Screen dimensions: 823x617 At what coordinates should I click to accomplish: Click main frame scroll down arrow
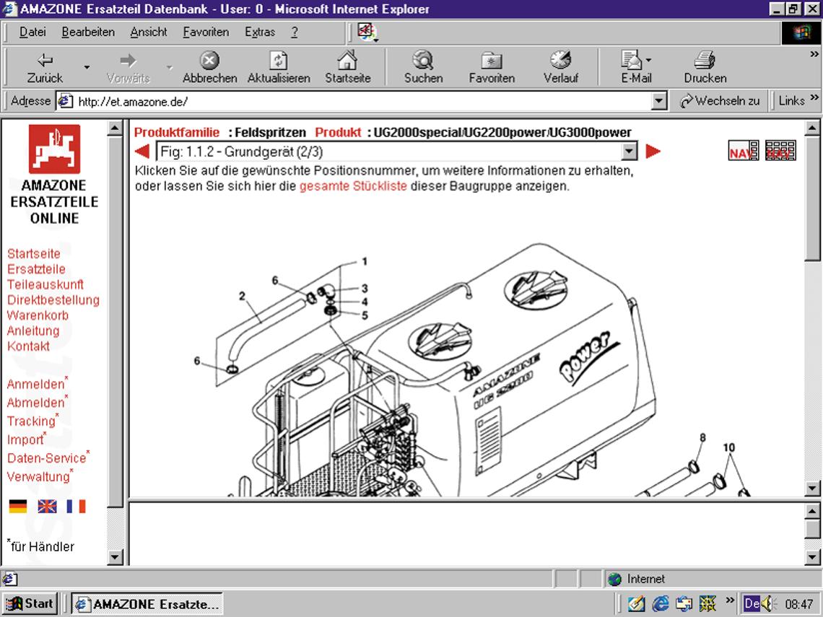[x=812, y=489]
